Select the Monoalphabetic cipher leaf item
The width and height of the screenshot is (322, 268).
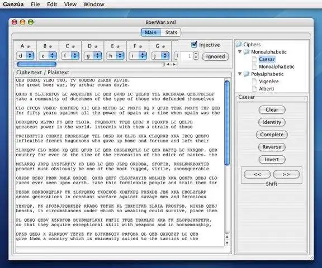pos(276,66)
